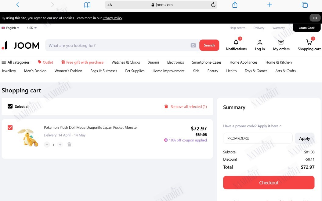Toggle the Select all checkbox
The image size is (322, 201).
pos(10,106)
